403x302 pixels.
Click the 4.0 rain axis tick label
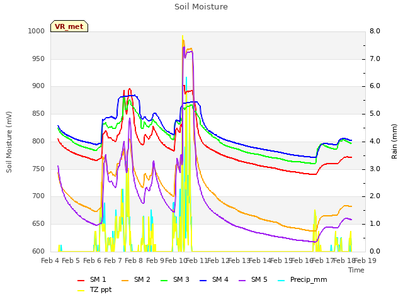375,141
